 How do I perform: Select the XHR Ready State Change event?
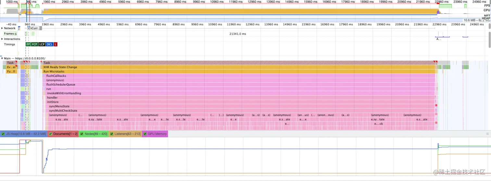click(x=239, y=67)
